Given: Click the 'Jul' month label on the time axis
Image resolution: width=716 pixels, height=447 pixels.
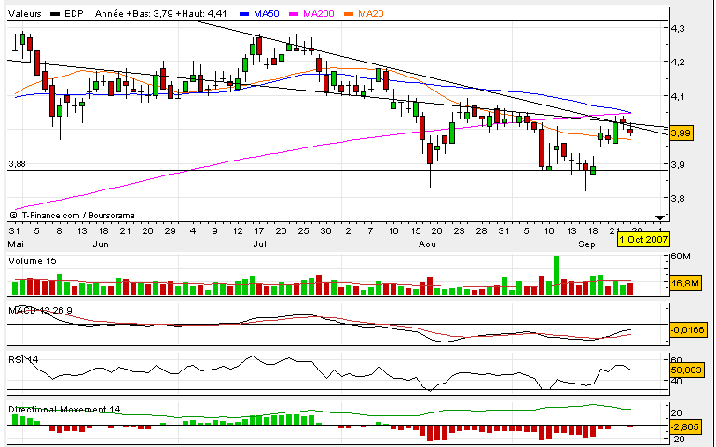Looking at the screenshot, I should (x=259, y=244).
